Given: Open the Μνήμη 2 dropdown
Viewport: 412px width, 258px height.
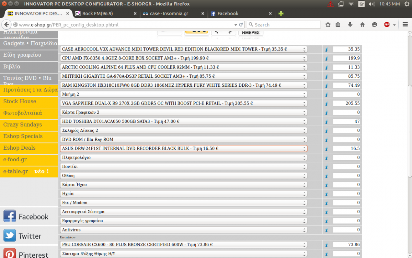Looking at the screenshot, I should point(184,94).
